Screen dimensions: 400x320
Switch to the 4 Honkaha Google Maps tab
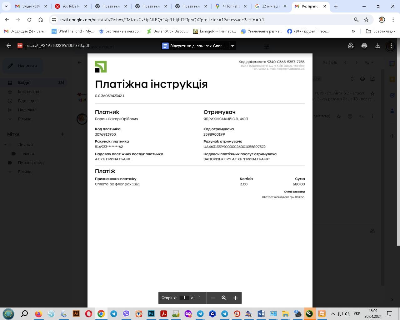coord(231,6)
